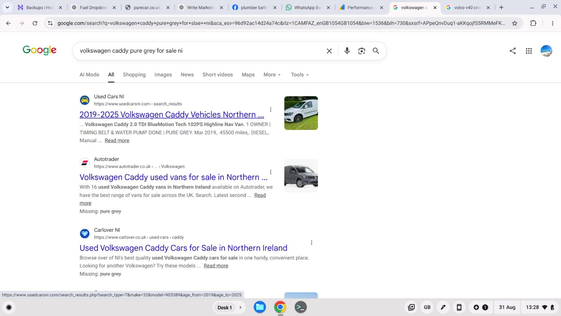Image resolution: width=561 pixels, height=316 pixels.
Task: Open a new browser tab
Action: [x=501, y=7]
